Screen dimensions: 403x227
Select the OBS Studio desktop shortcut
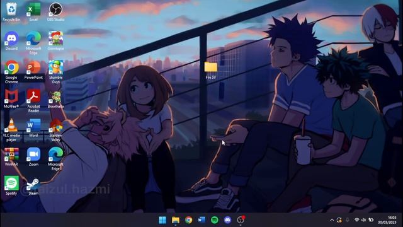click(x=55, y=12)
